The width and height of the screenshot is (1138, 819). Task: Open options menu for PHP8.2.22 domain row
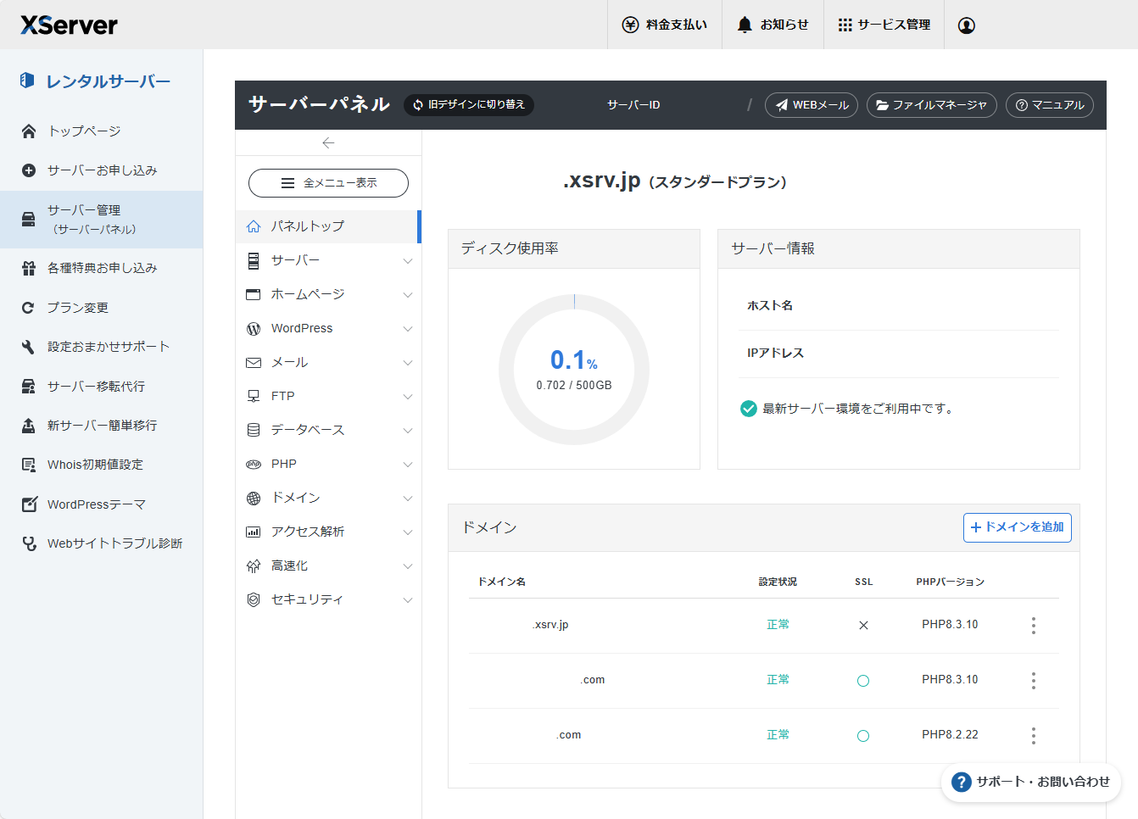[x=1033, y=736]
